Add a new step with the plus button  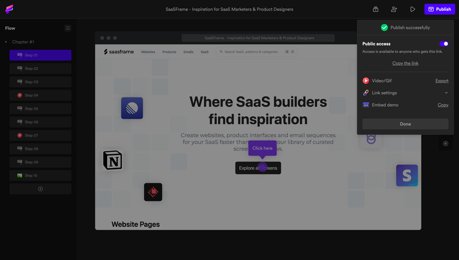pos(40,189)
